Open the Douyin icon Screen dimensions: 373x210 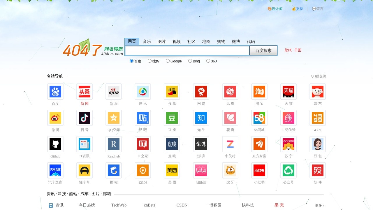pyautogui.click(x=85, y=118)
